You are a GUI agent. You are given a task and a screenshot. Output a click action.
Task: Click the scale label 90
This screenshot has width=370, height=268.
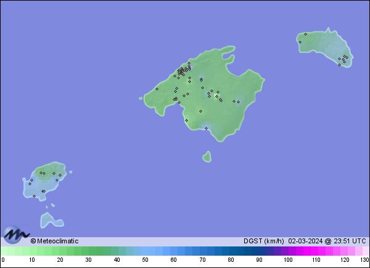(260, 260)
